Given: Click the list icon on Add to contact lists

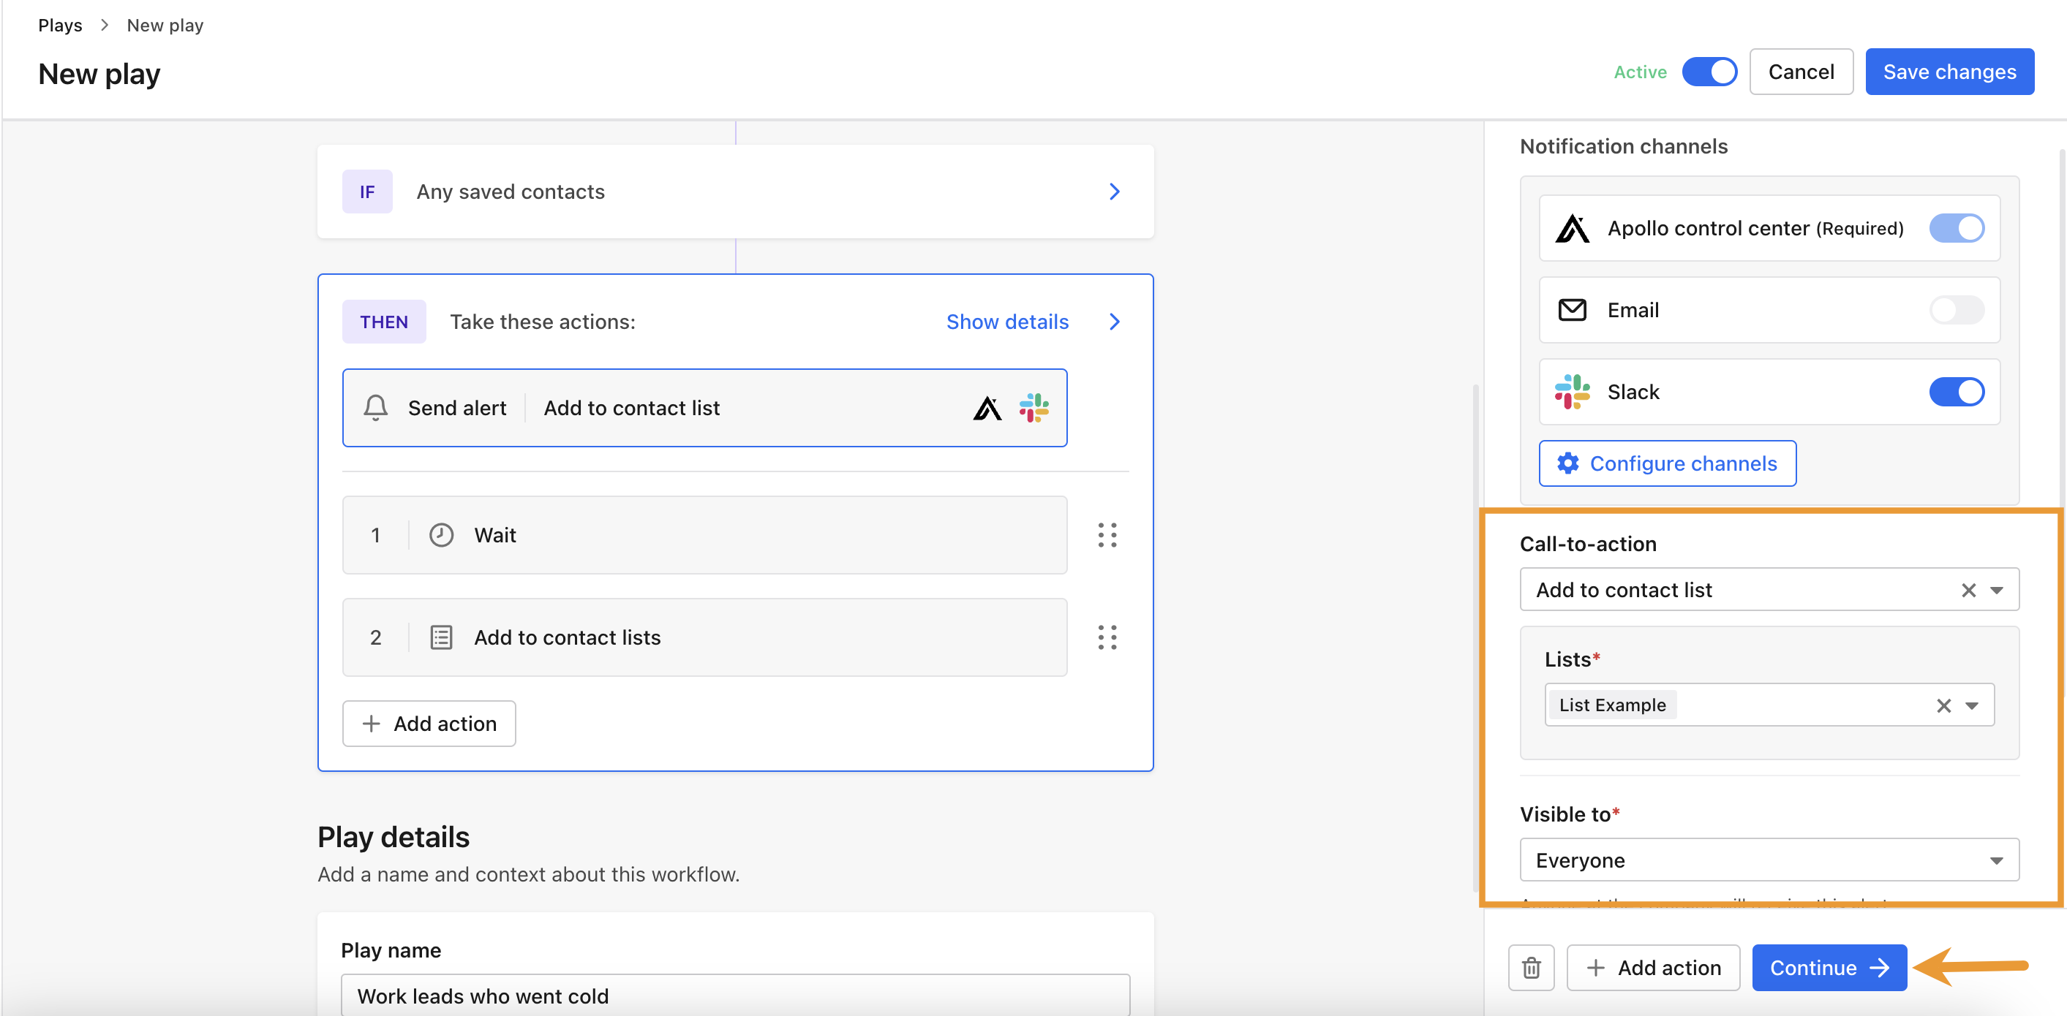Looking at the screenshot, I should 441,637.
